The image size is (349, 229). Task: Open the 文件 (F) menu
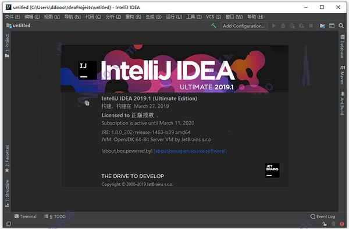pos(12,17)
